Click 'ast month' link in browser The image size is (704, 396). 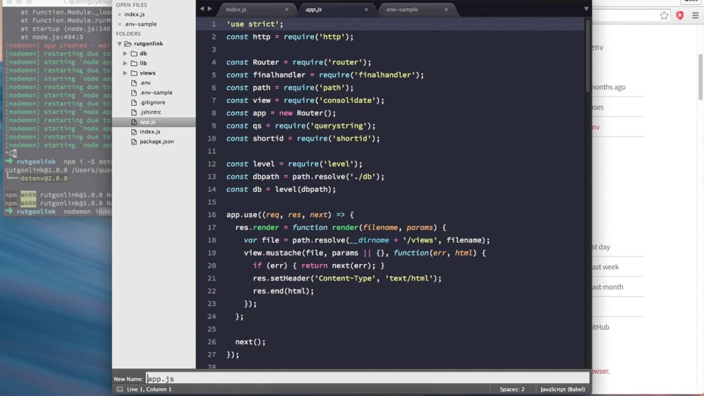[607, 287]
